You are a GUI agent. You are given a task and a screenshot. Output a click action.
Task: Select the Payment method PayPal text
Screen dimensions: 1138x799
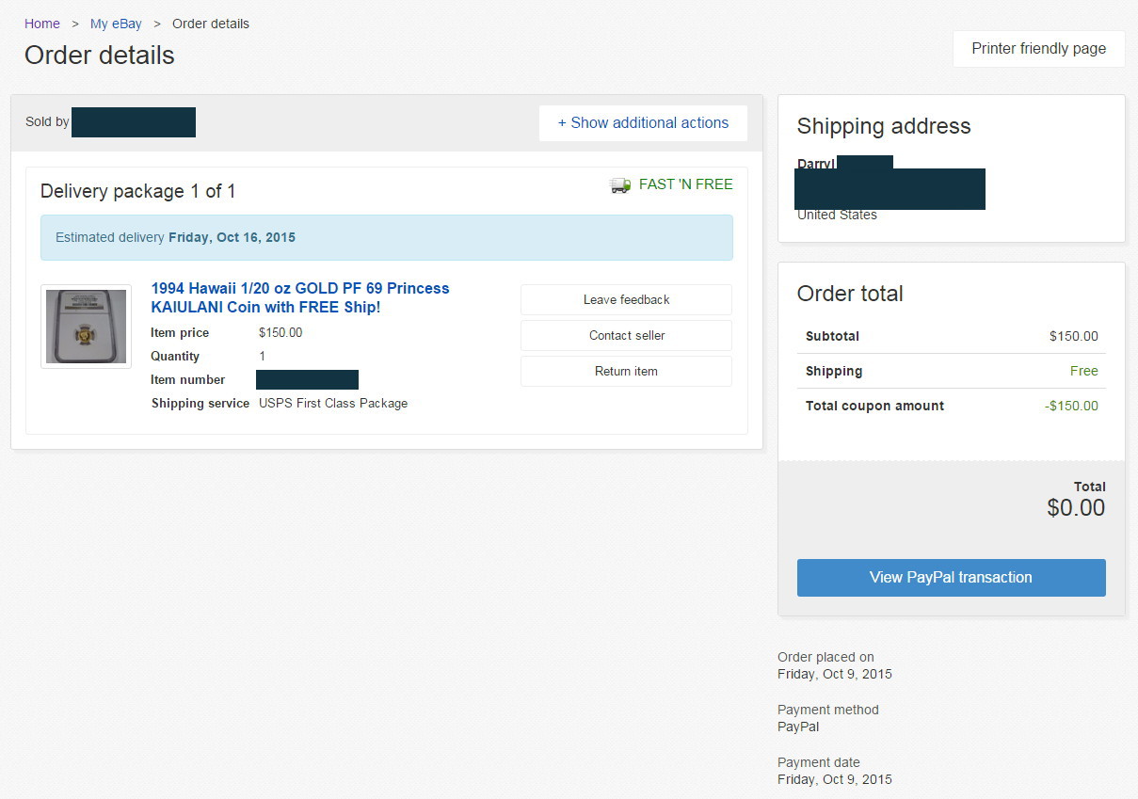pyautogui.click(x=798, y=727)
